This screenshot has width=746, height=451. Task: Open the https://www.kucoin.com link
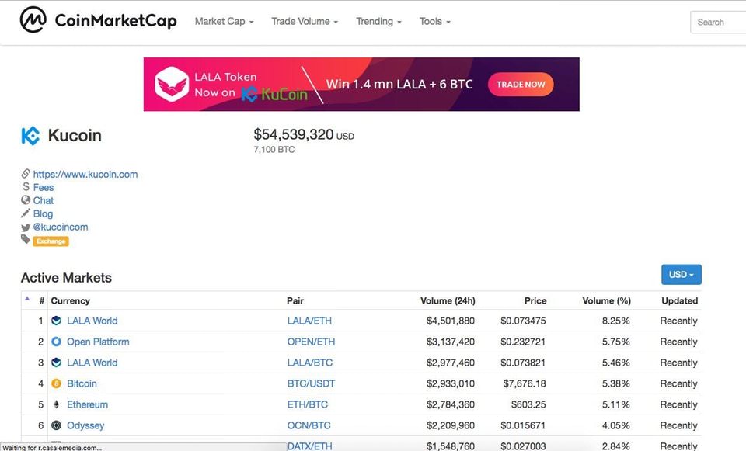click(85, 175)
